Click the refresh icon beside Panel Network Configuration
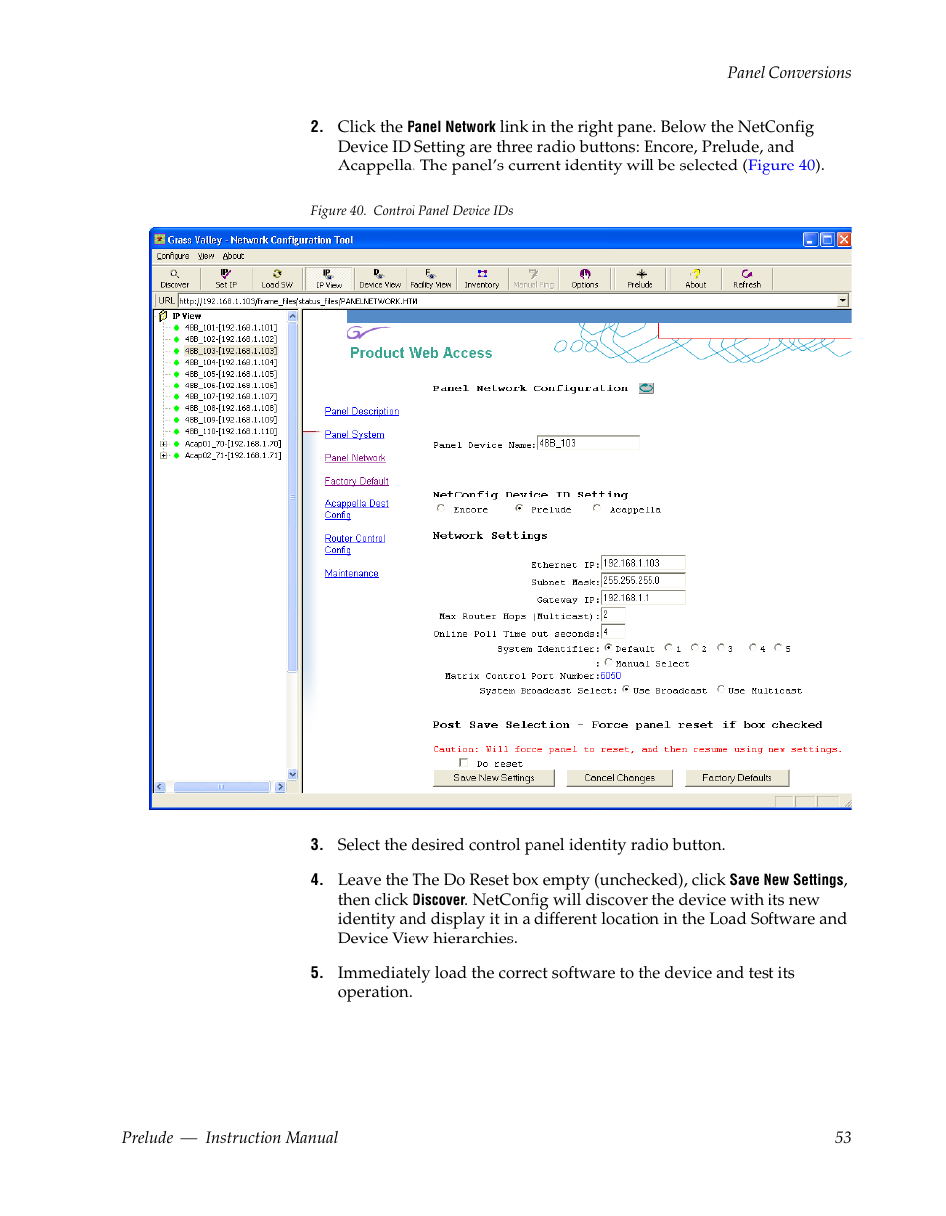The image size is (946, 1216). pos(647,388)
